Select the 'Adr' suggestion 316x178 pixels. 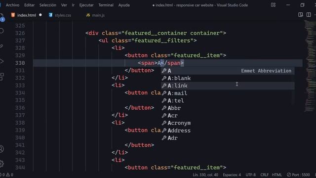[228, 138]
